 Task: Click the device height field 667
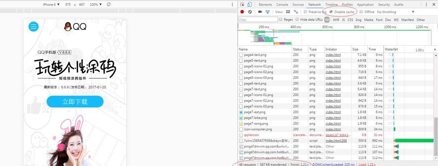coord(82,5)
